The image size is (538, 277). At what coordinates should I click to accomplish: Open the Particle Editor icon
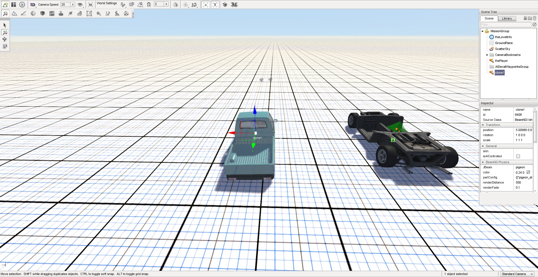[98, 14]
